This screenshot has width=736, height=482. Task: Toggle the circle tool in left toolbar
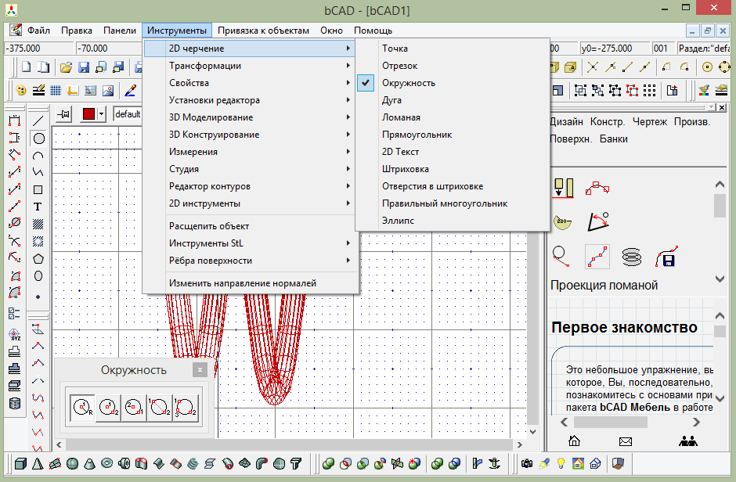coord(38,138)
